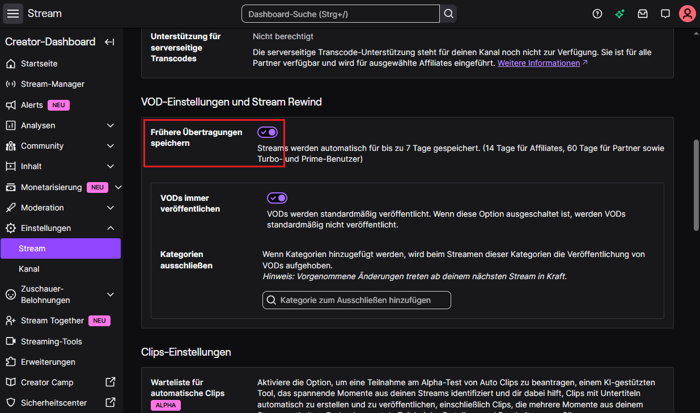Click the ALPHA badge under Warteliste

pos(166,405)
